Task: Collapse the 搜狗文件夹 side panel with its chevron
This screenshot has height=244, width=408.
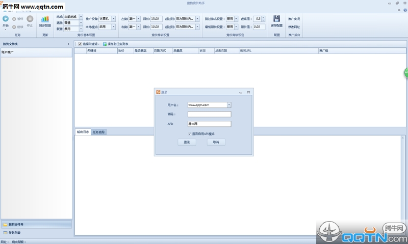Action: [68, 44]
